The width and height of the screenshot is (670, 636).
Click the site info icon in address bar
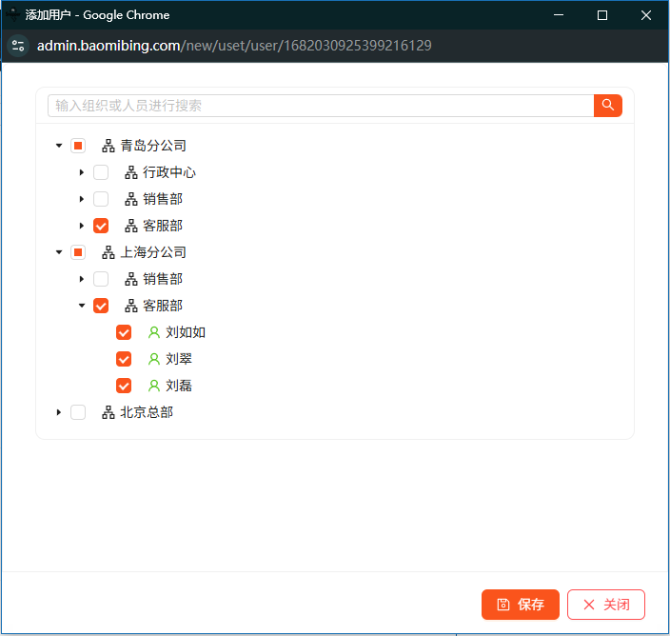tap(18, 46)
